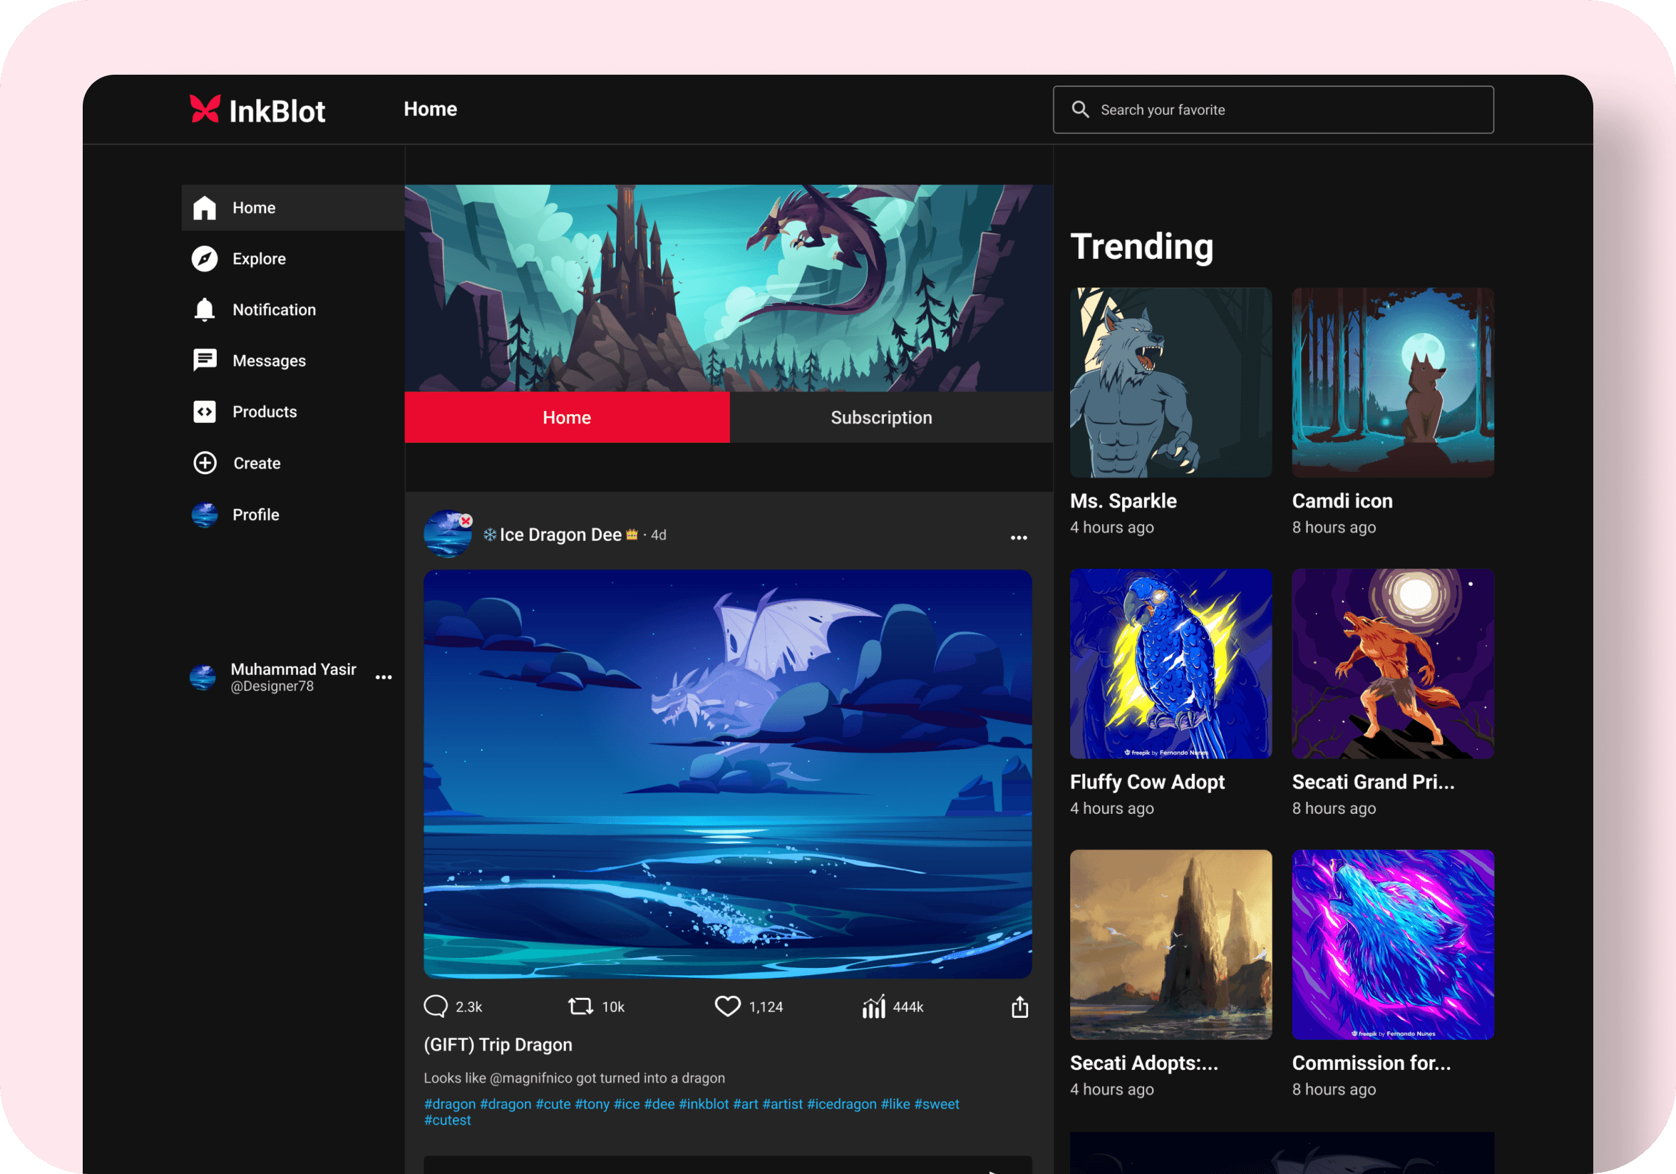Click the Commission for... title text

click(x=1372, y=1063)
